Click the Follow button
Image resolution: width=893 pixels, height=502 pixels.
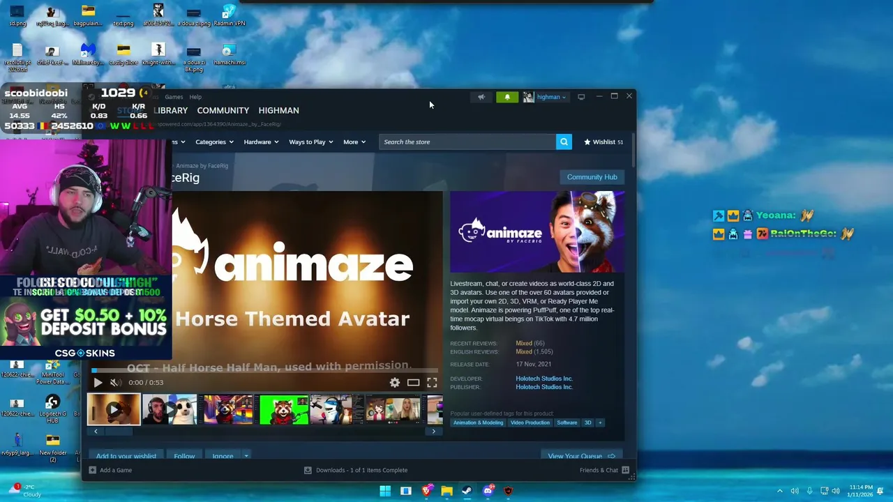(x=184, y=457)
